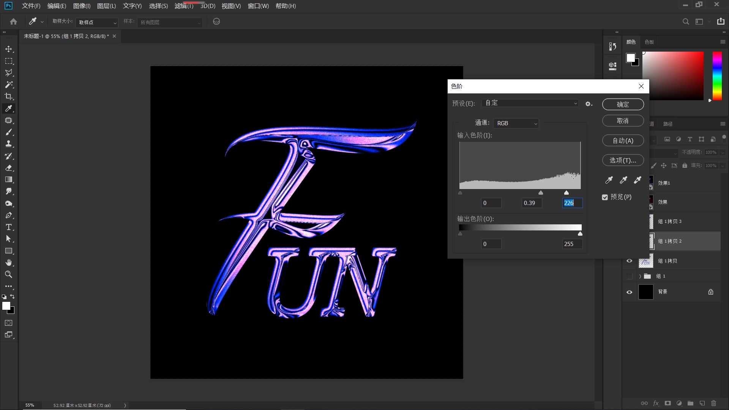This screenshot has height=410, width=729.
Task: Select the Zoom tool
Action: pos(9,274)
